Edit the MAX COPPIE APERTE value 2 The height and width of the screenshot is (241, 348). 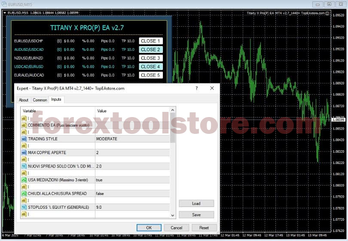point(132,153)
